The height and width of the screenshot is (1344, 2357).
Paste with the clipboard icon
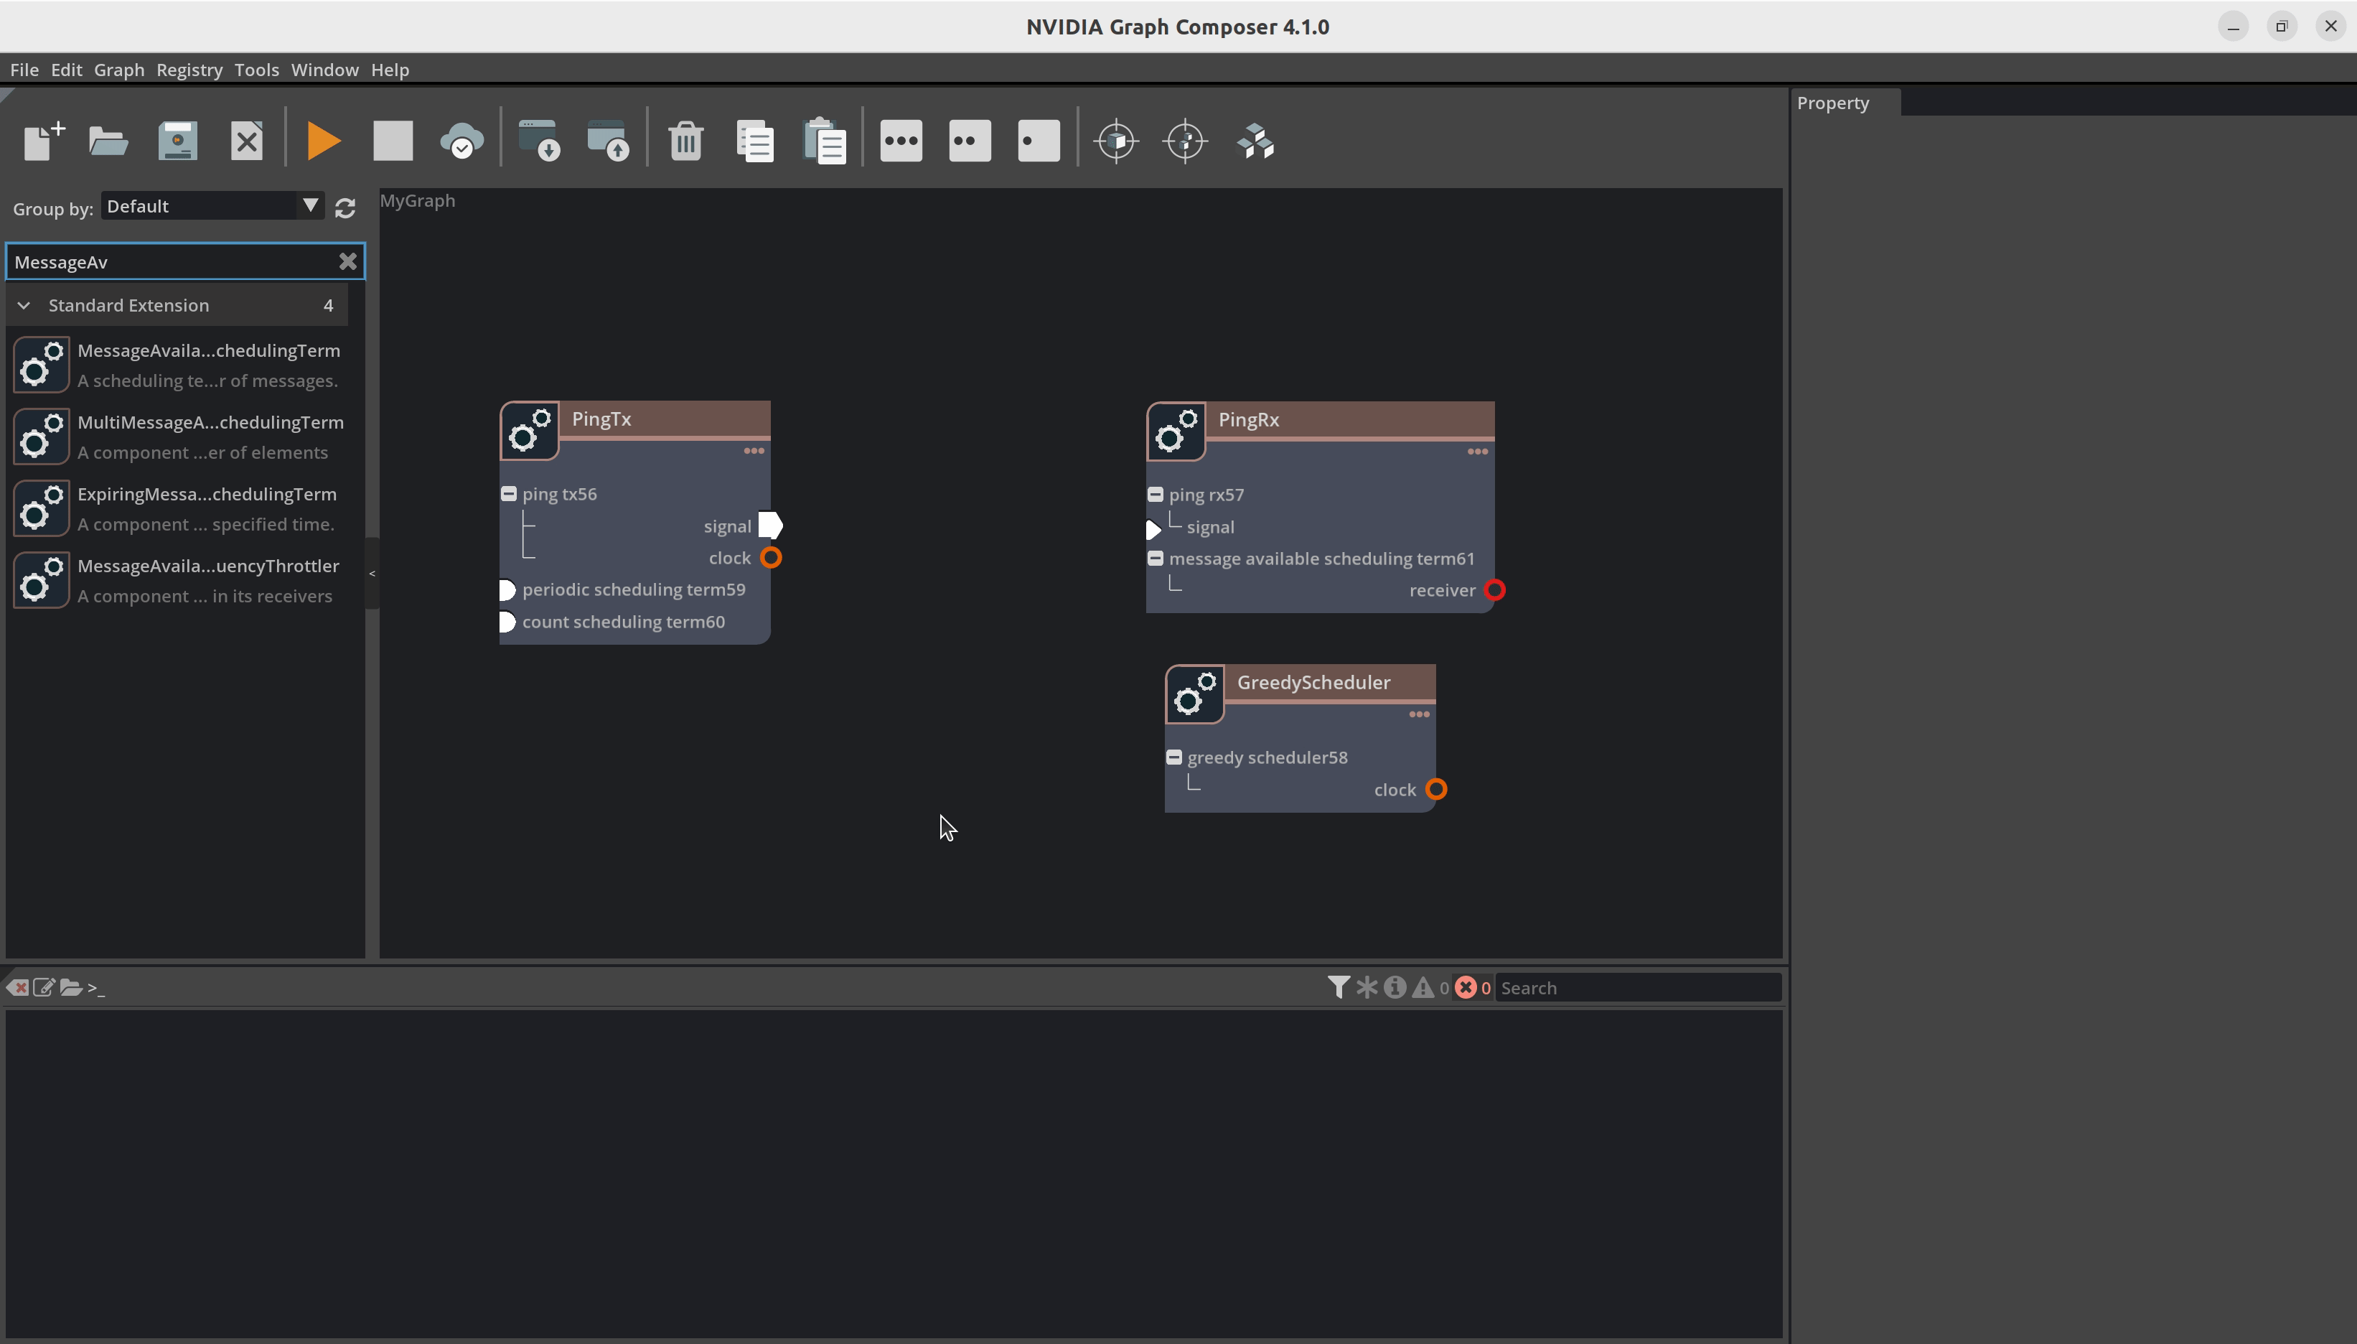tap(825, 141)
